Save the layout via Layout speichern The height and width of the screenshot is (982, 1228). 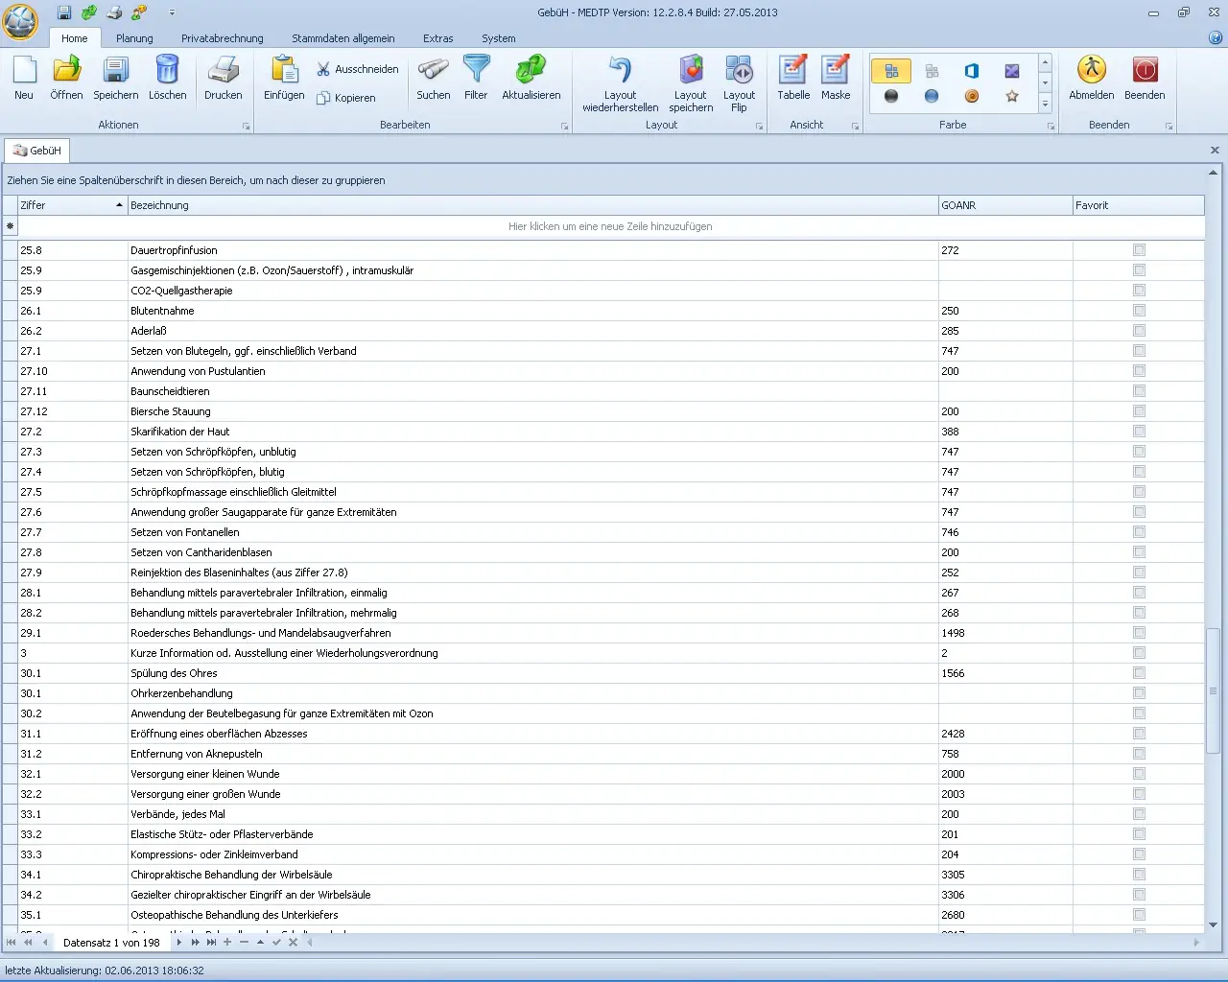(x=690, y=83)
